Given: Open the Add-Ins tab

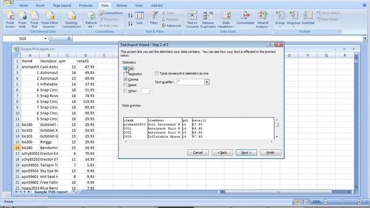Looking at the screenshot, I should coord(157,5).
